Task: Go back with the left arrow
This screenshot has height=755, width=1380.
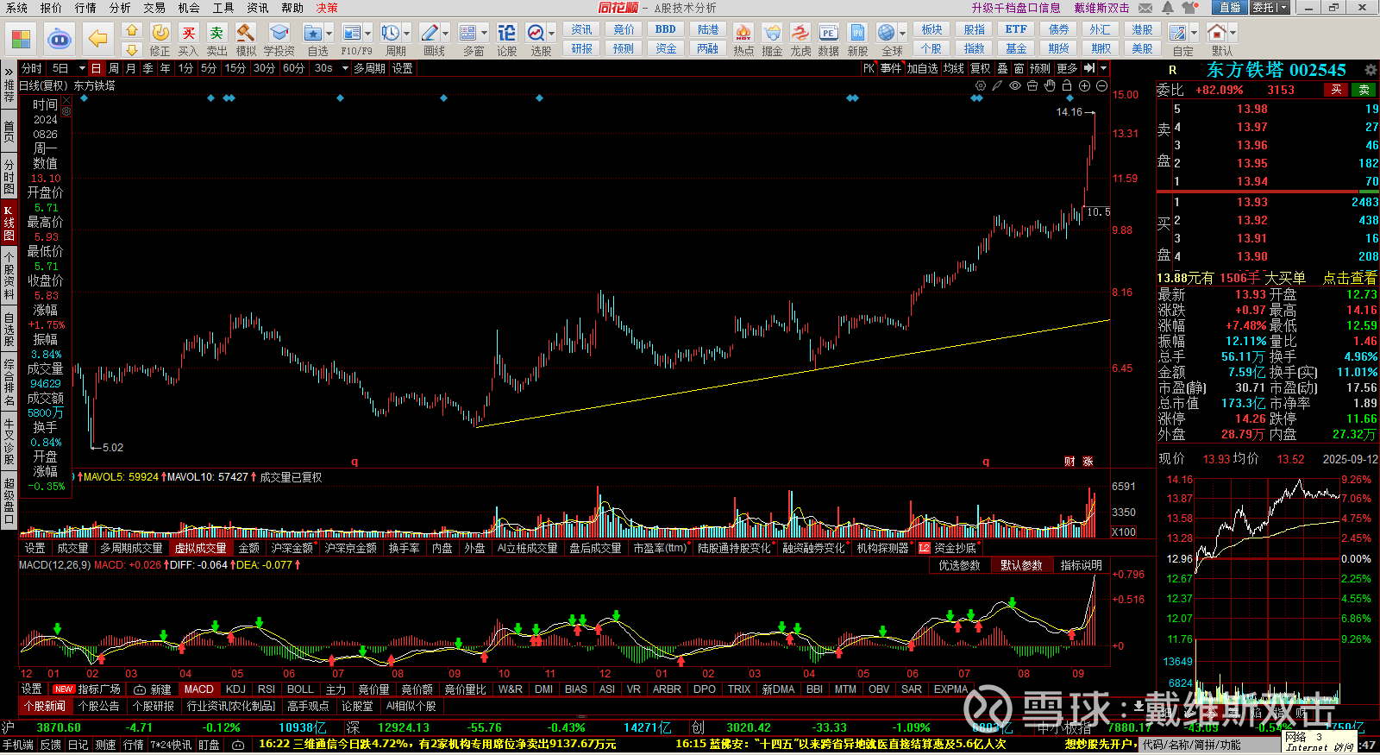Action: [97, 39]
